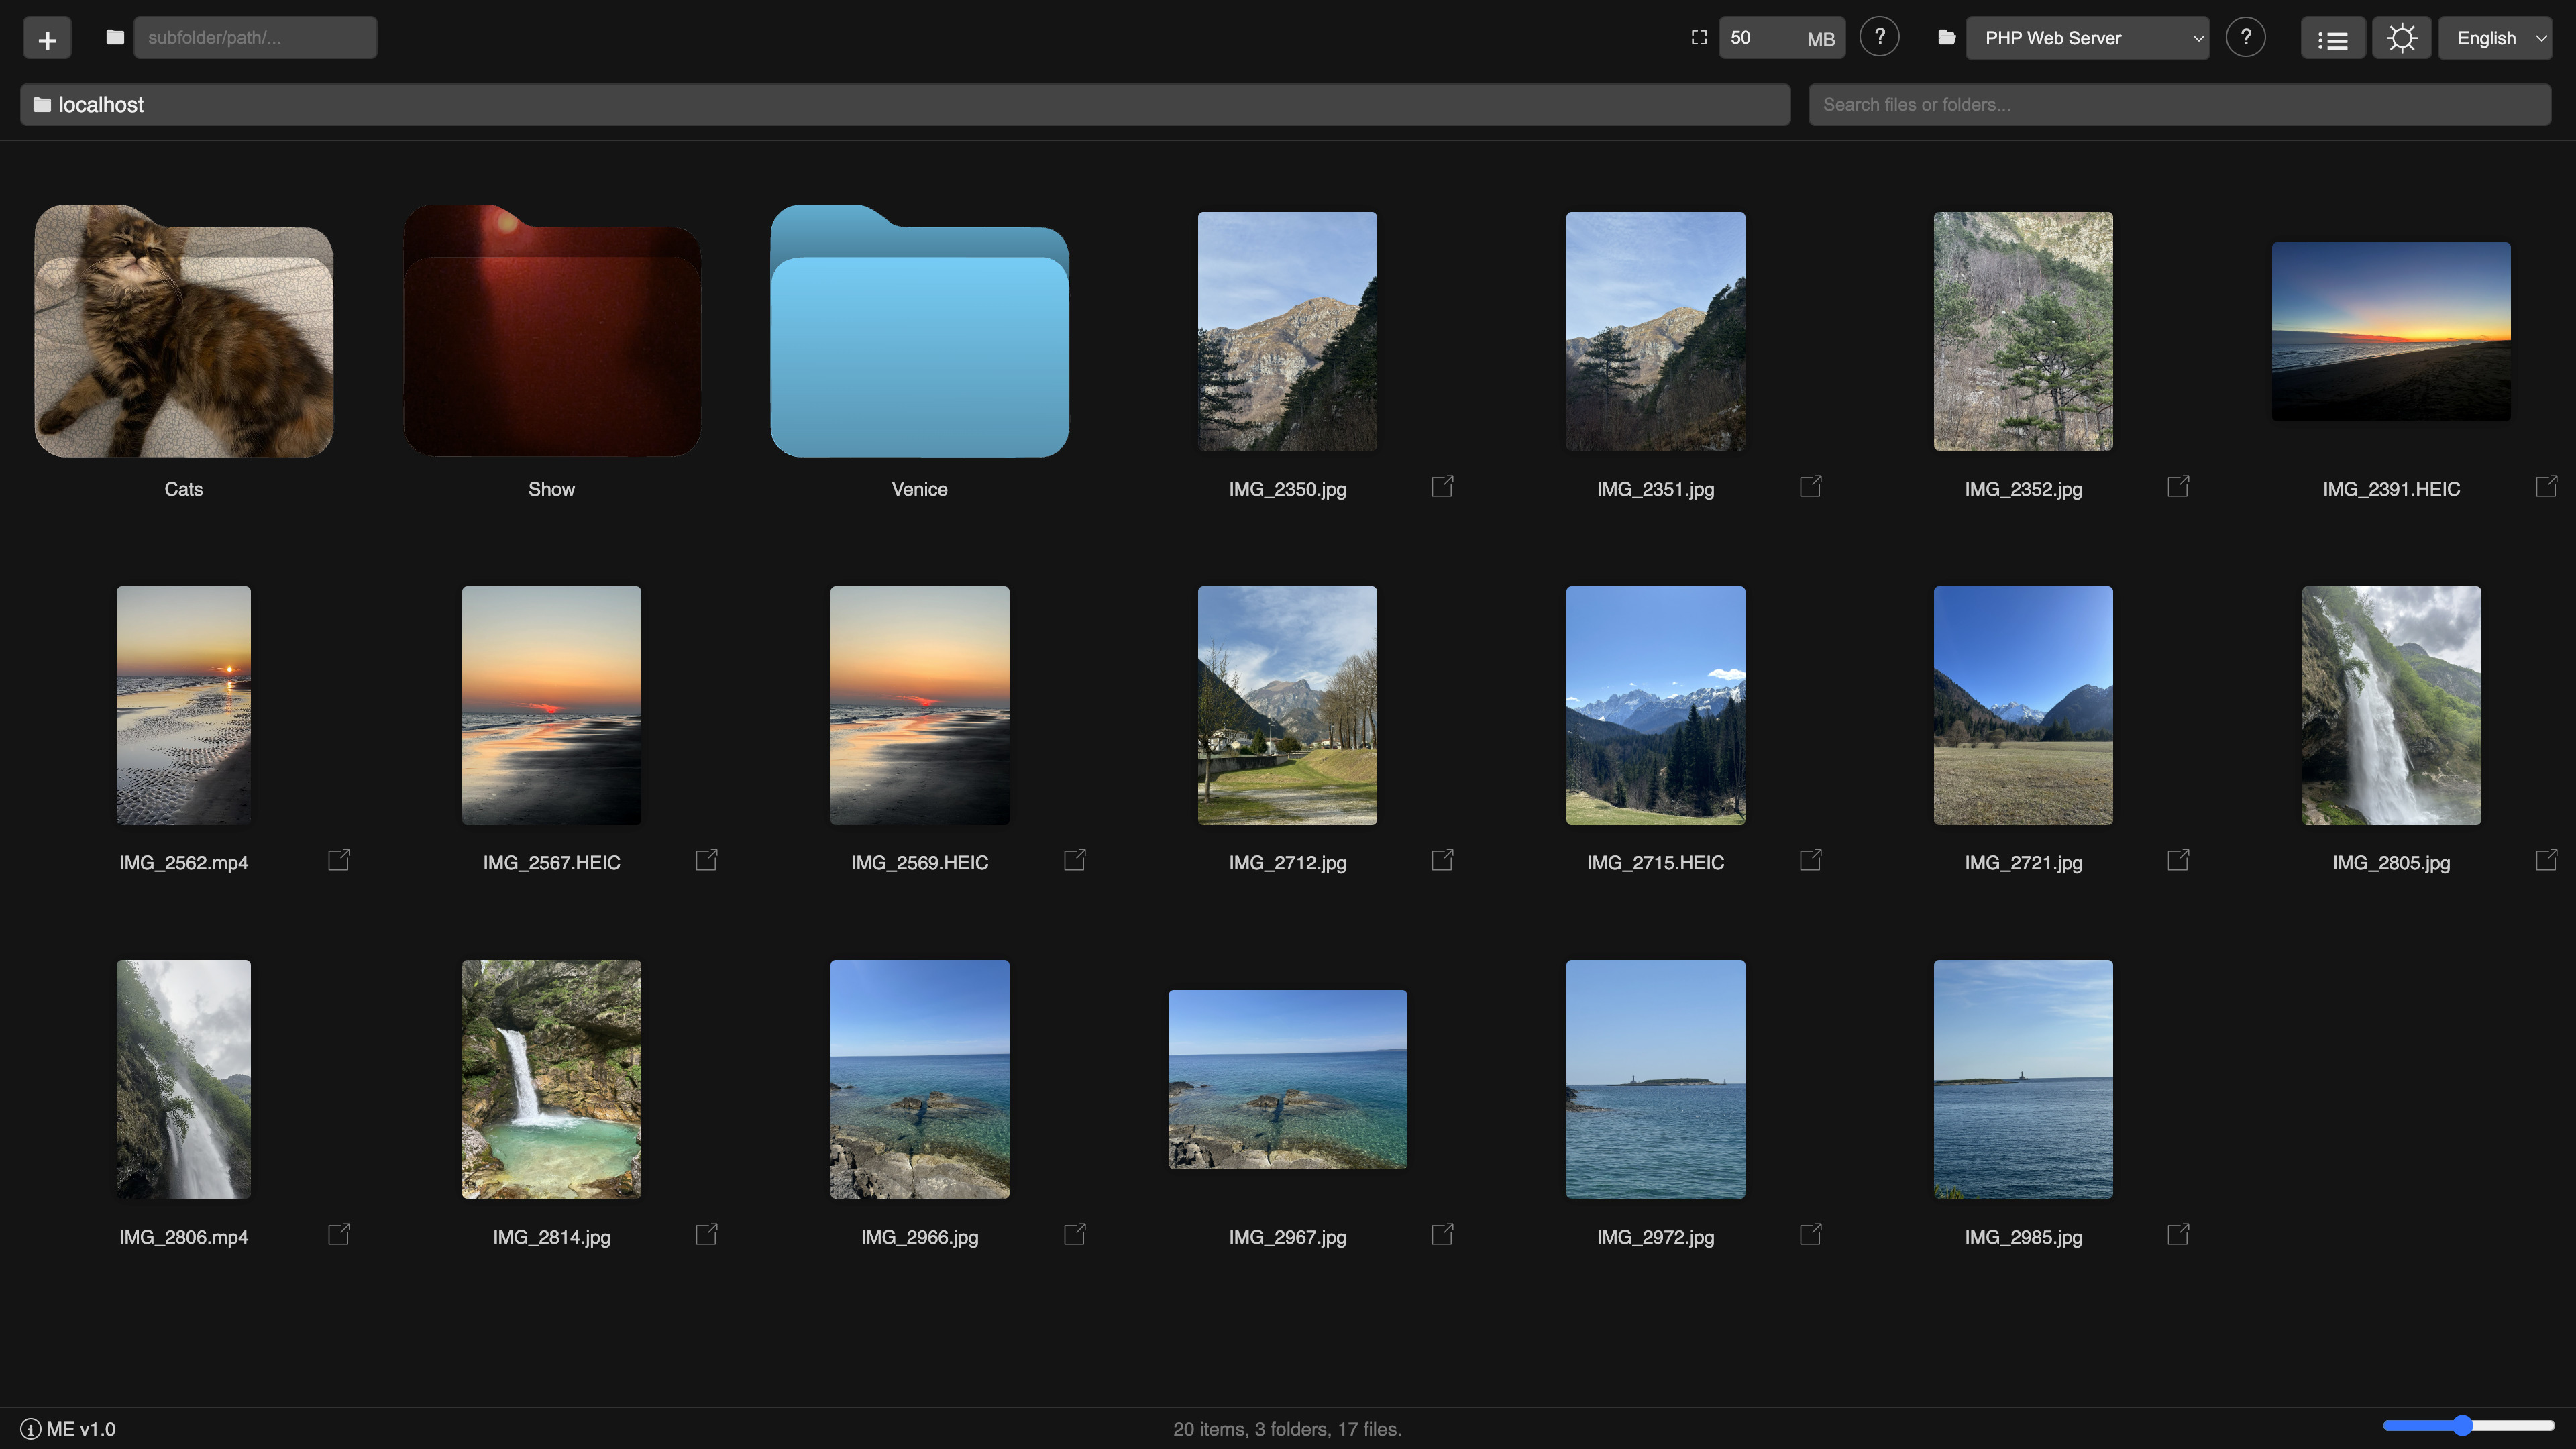Expand the PHP Web Server dropdown
The image size is (2576, 1449).
coord(2087,39)
